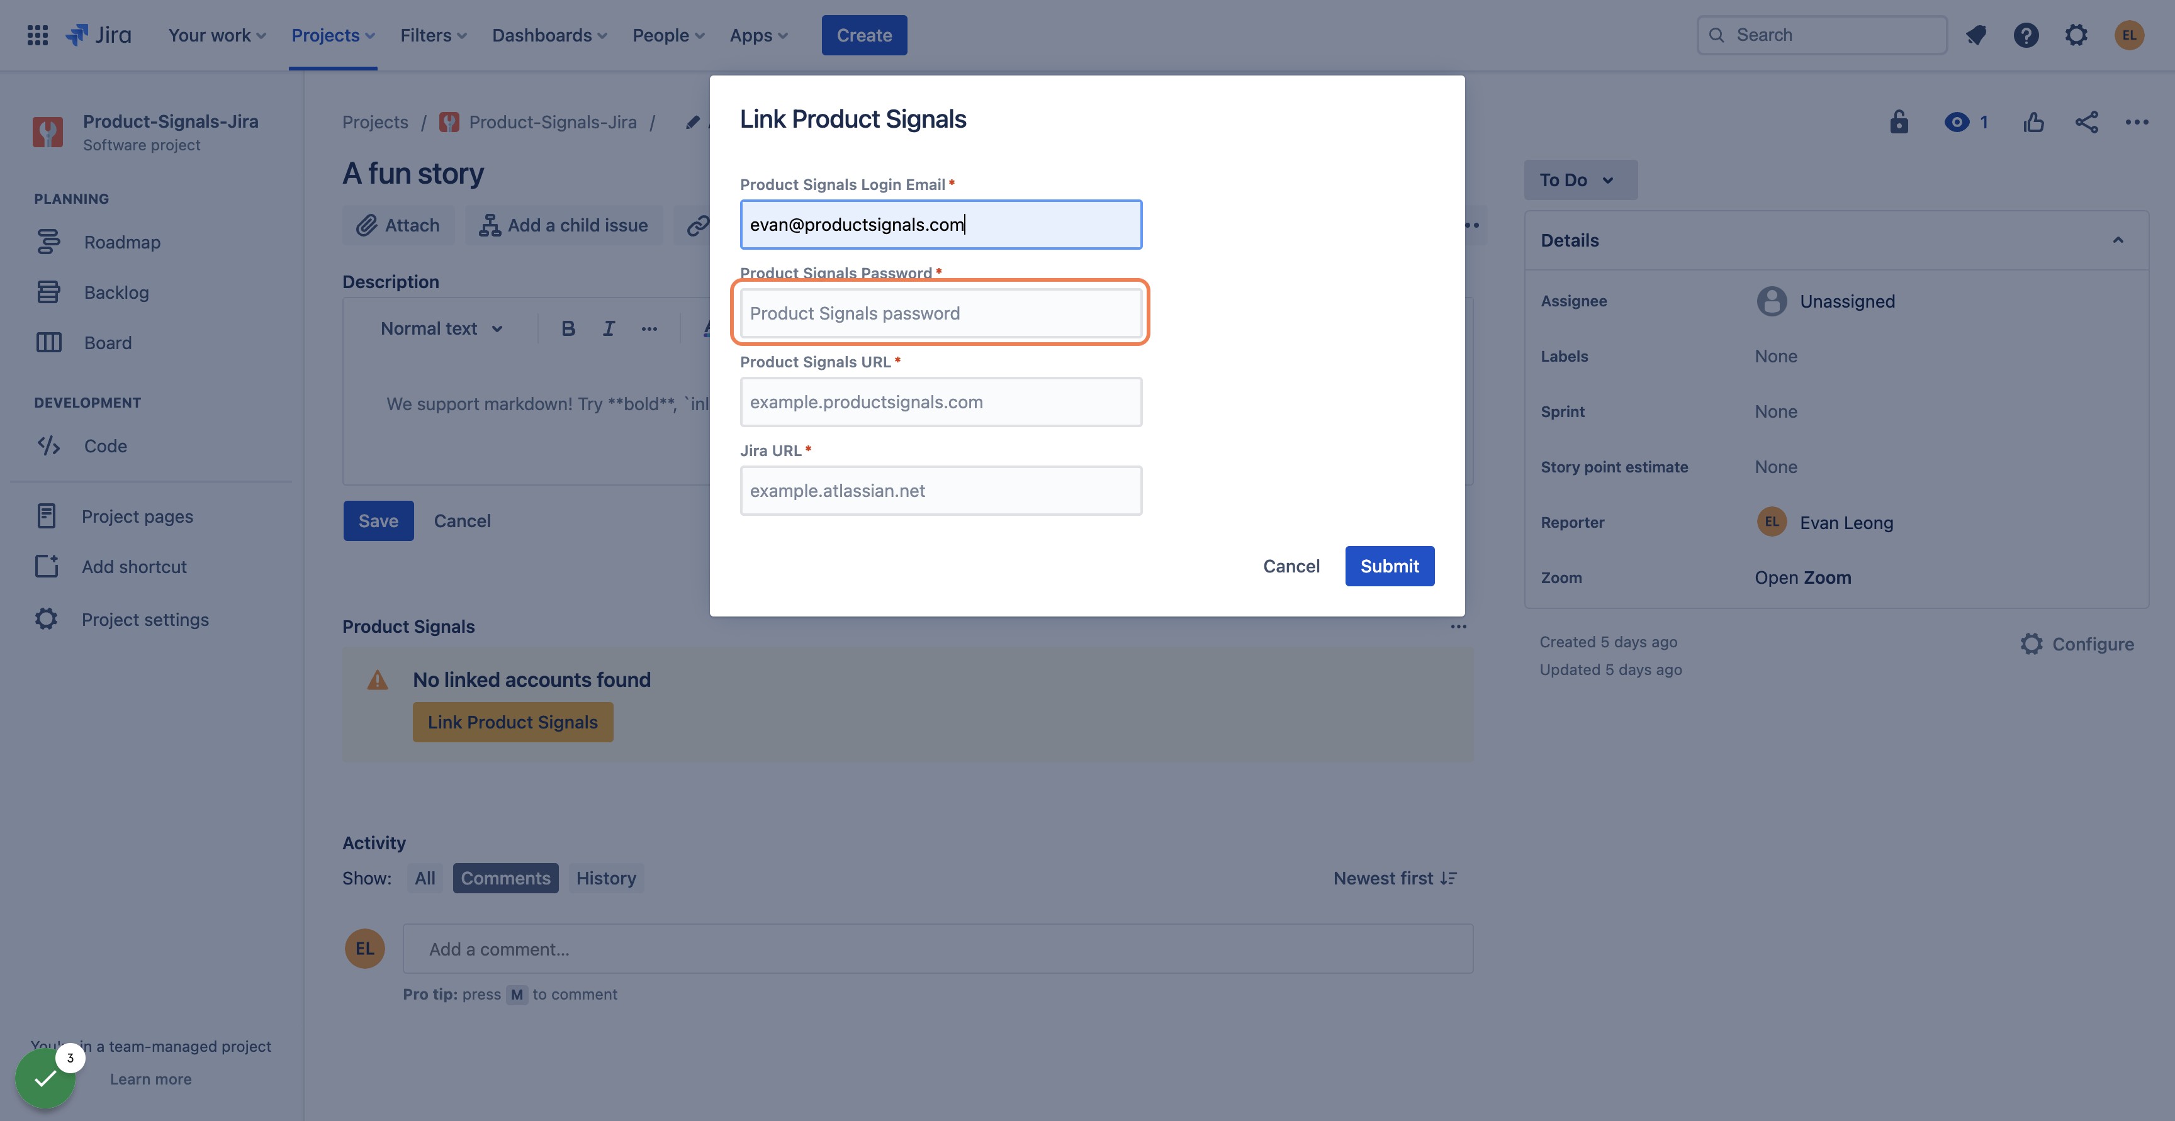Focus the Product Signals URL field
Image resolution: width=2175 pixels, height=1121 pixels.
click(x=941, y=402)
